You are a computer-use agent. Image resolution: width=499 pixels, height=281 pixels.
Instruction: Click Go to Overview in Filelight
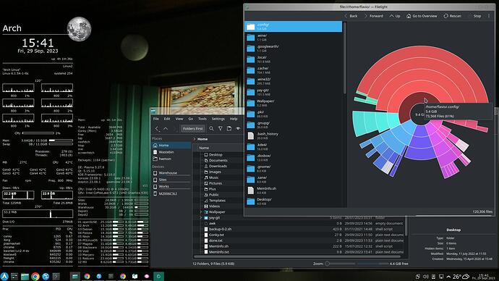tap(422, 16)
